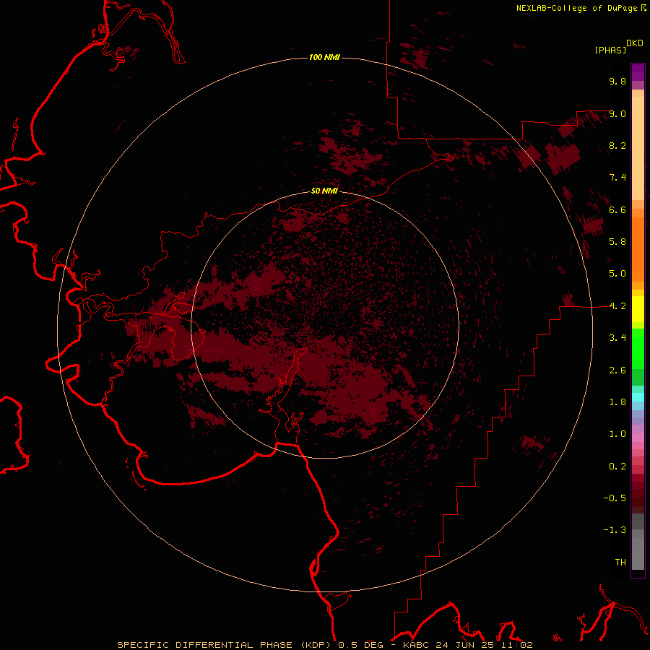Click the KABC station identifier
Screen dimensions: 650x650
point(417,645)
